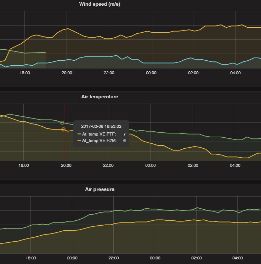Viewport: 261px width, 264px height.
Task: Click the 02:00 label on Air temperature axis
Action: 193,165
